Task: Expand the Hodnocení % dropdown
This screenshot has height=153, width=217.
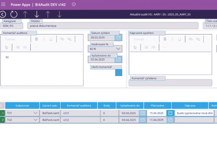Action: pos(118,49)
